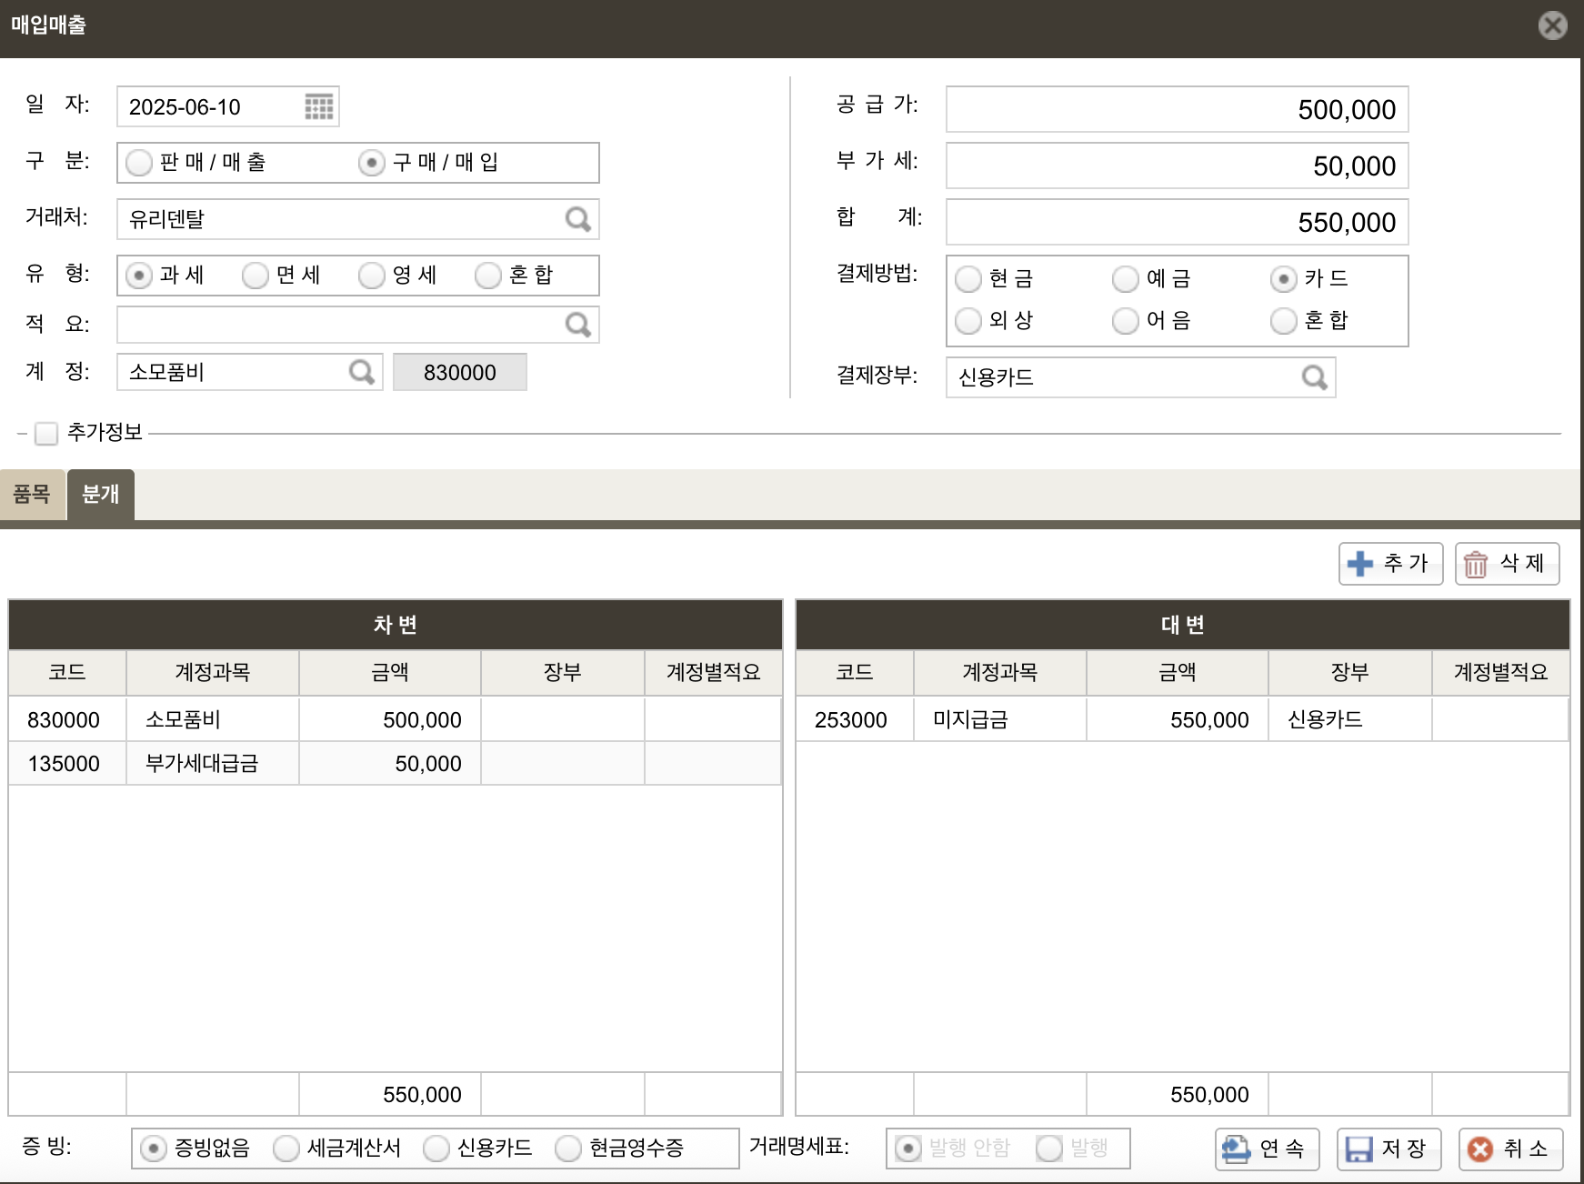Search 거래처 with the magnifier icon

point(578,219)
